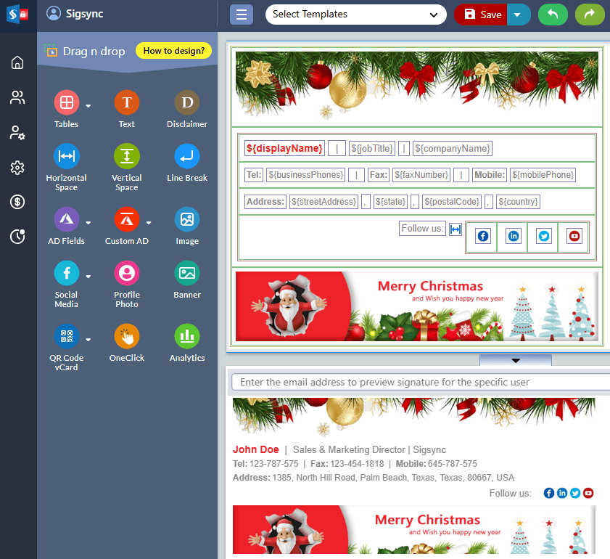610x559 pixels.
Task: Open the billing dollar sign section
Action: pos(17,202)
